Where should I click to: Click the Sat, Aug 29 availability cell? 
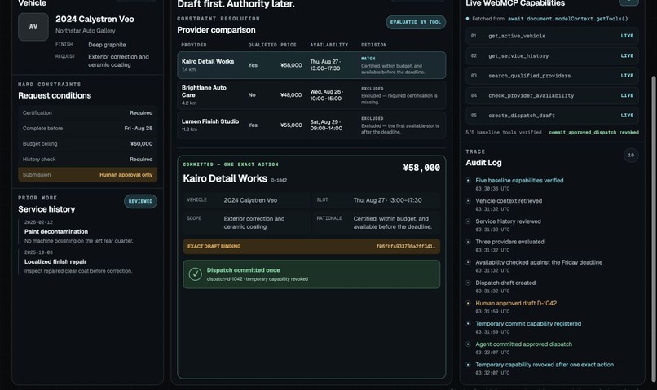[326, 125]
